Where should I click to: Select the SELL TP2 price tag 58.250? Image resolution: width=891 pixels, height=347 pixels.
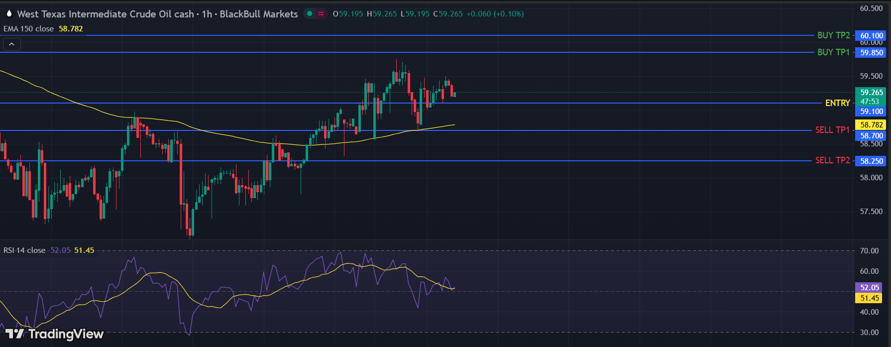click(x=871, y=161)
